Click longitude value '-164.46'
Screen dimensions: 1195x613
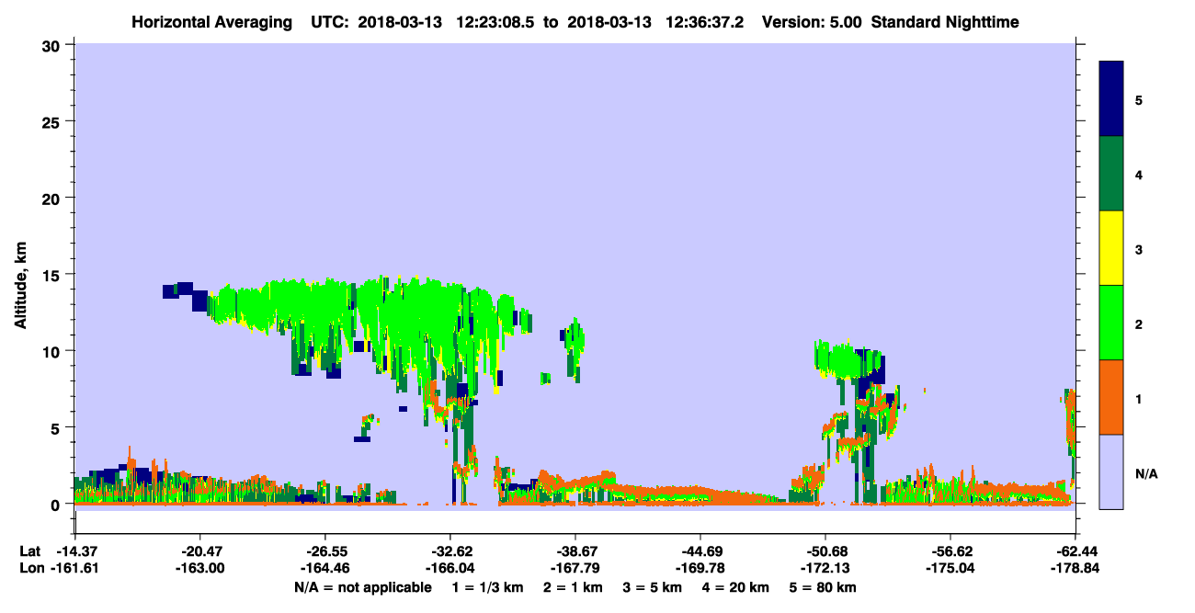click(324, 568)
